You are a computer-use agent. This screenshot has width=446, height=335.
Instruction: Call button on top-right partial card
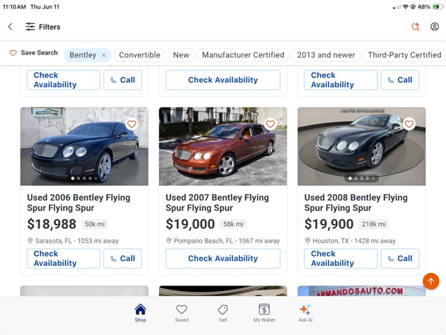(x=400, y=80)
